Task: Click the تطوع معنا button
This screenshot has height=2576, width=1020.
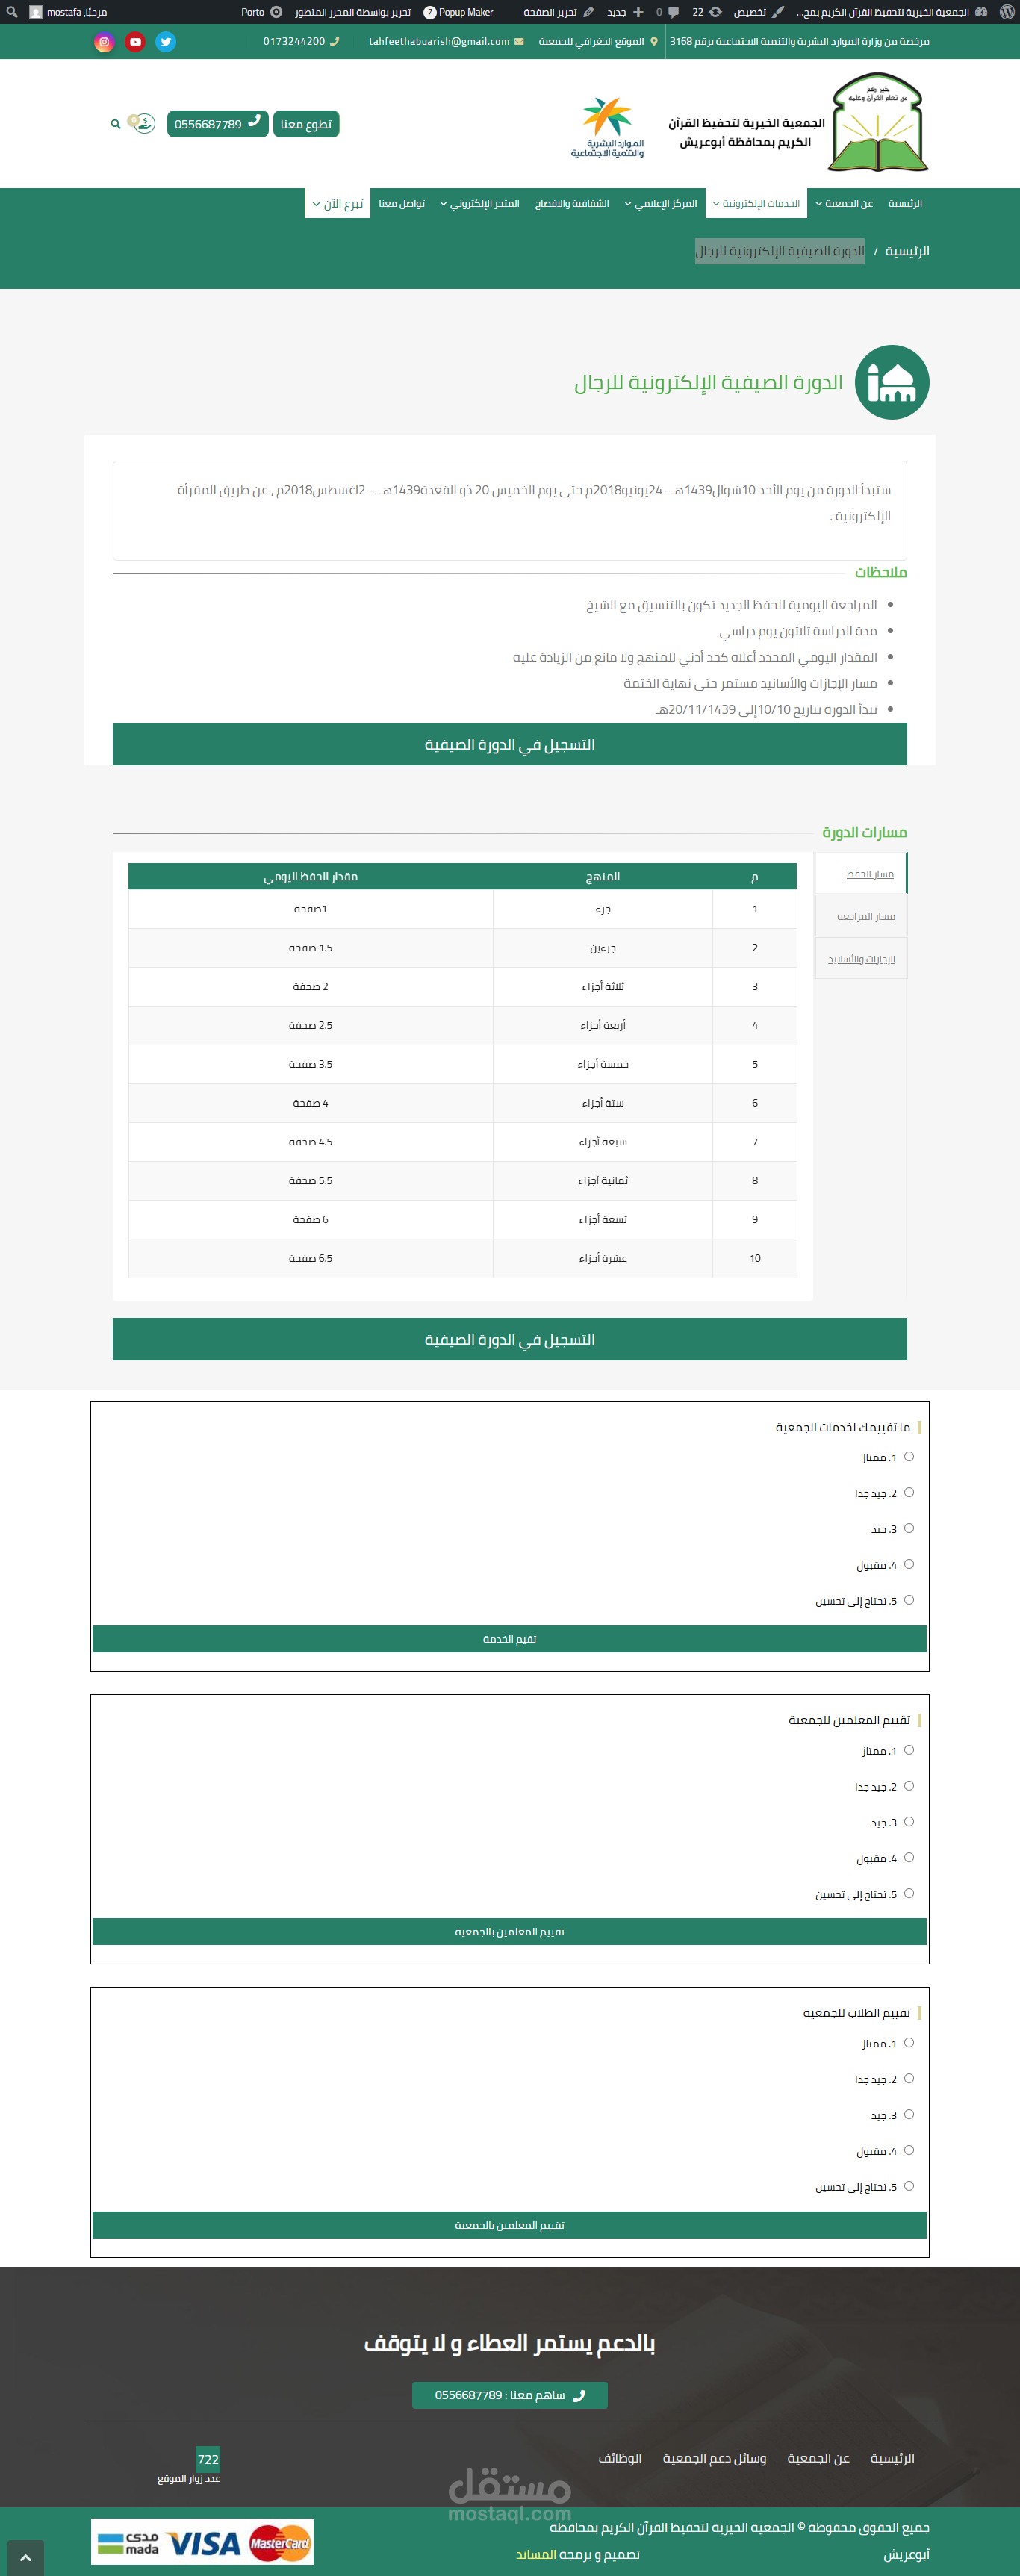Action: (x=306, y=124)
